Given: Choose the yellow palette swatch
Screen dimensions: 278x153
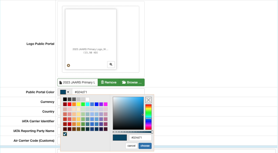Looking at the screenshot, I should tap(78, 104).
